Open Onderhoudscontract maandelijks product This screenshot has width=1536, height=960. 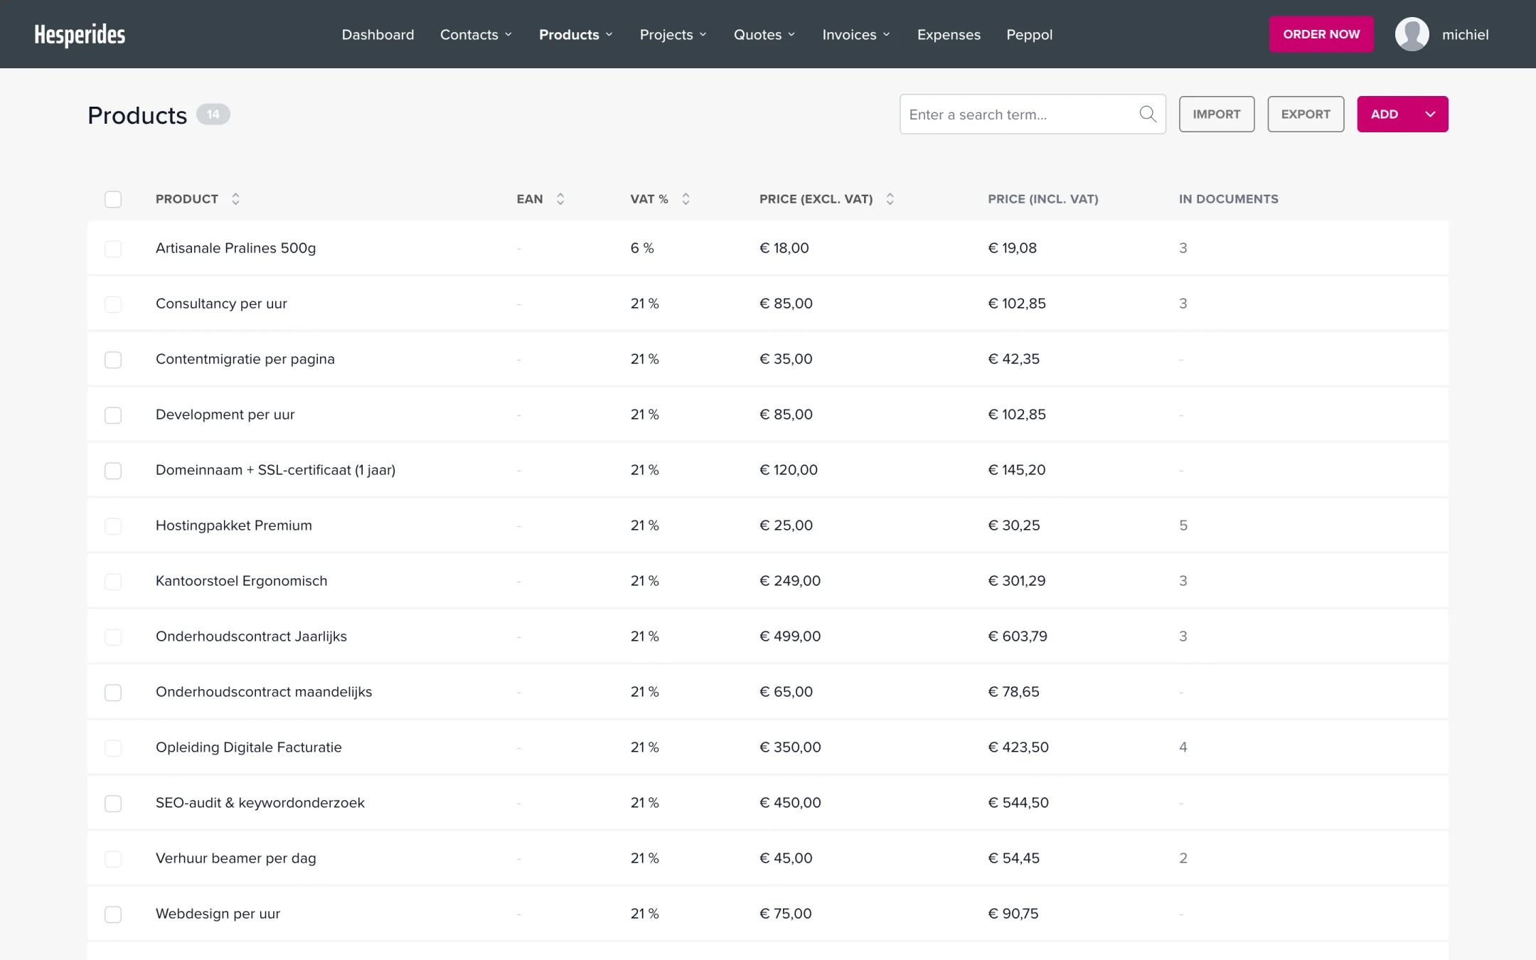pos(264,692)
